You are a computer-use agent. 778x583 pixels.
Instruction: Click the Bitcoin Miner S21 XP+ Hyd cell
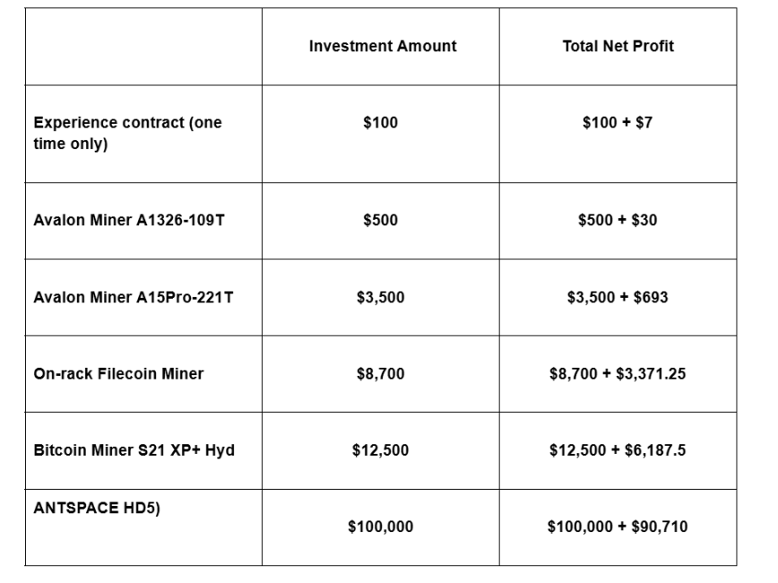tap(134, 450)
